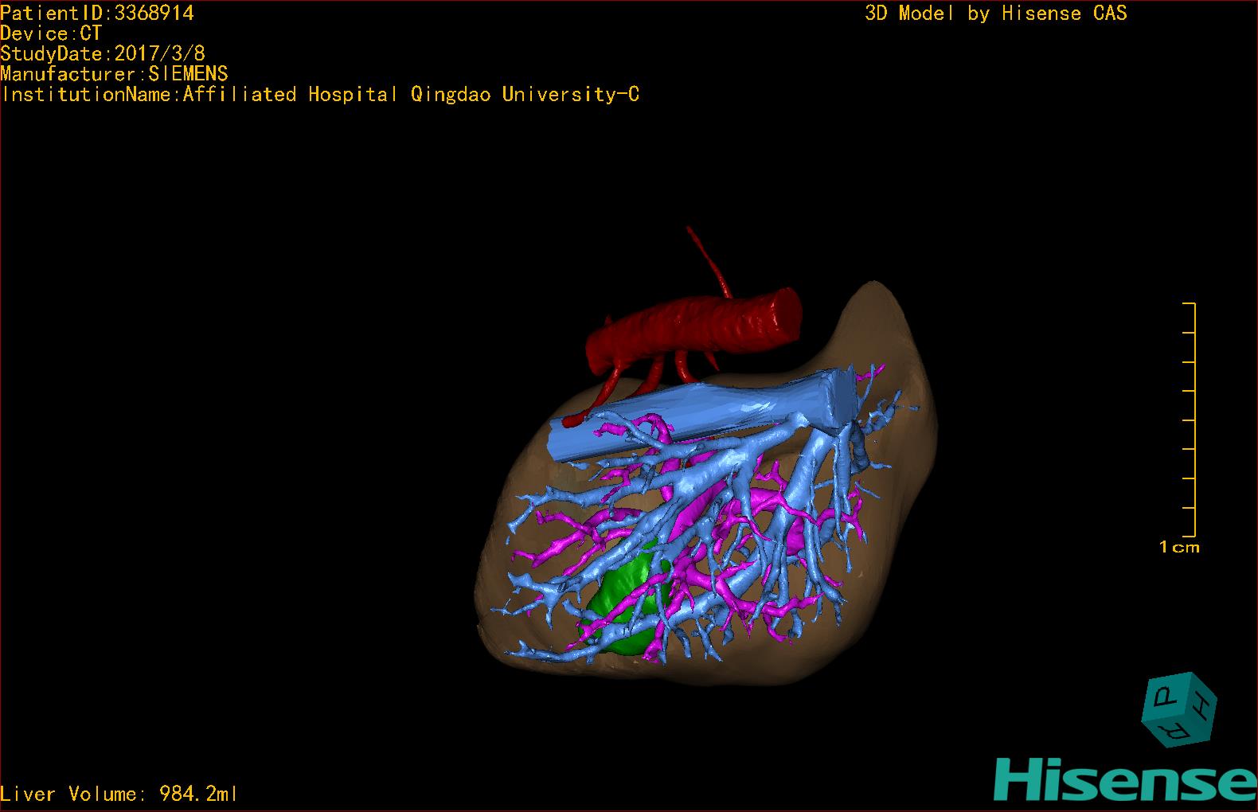Click the Manufacturer:SIEMENS text
Viewport: 1258px width, 812px height.
[x=115, y=74]
